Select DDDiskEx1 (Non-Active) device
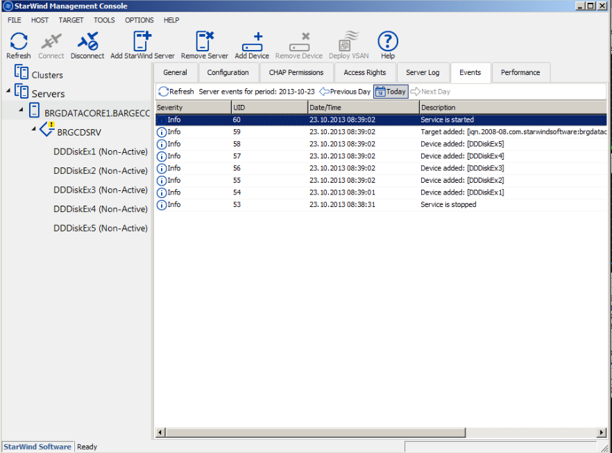612x453 pixels. [x=101, y=151]
